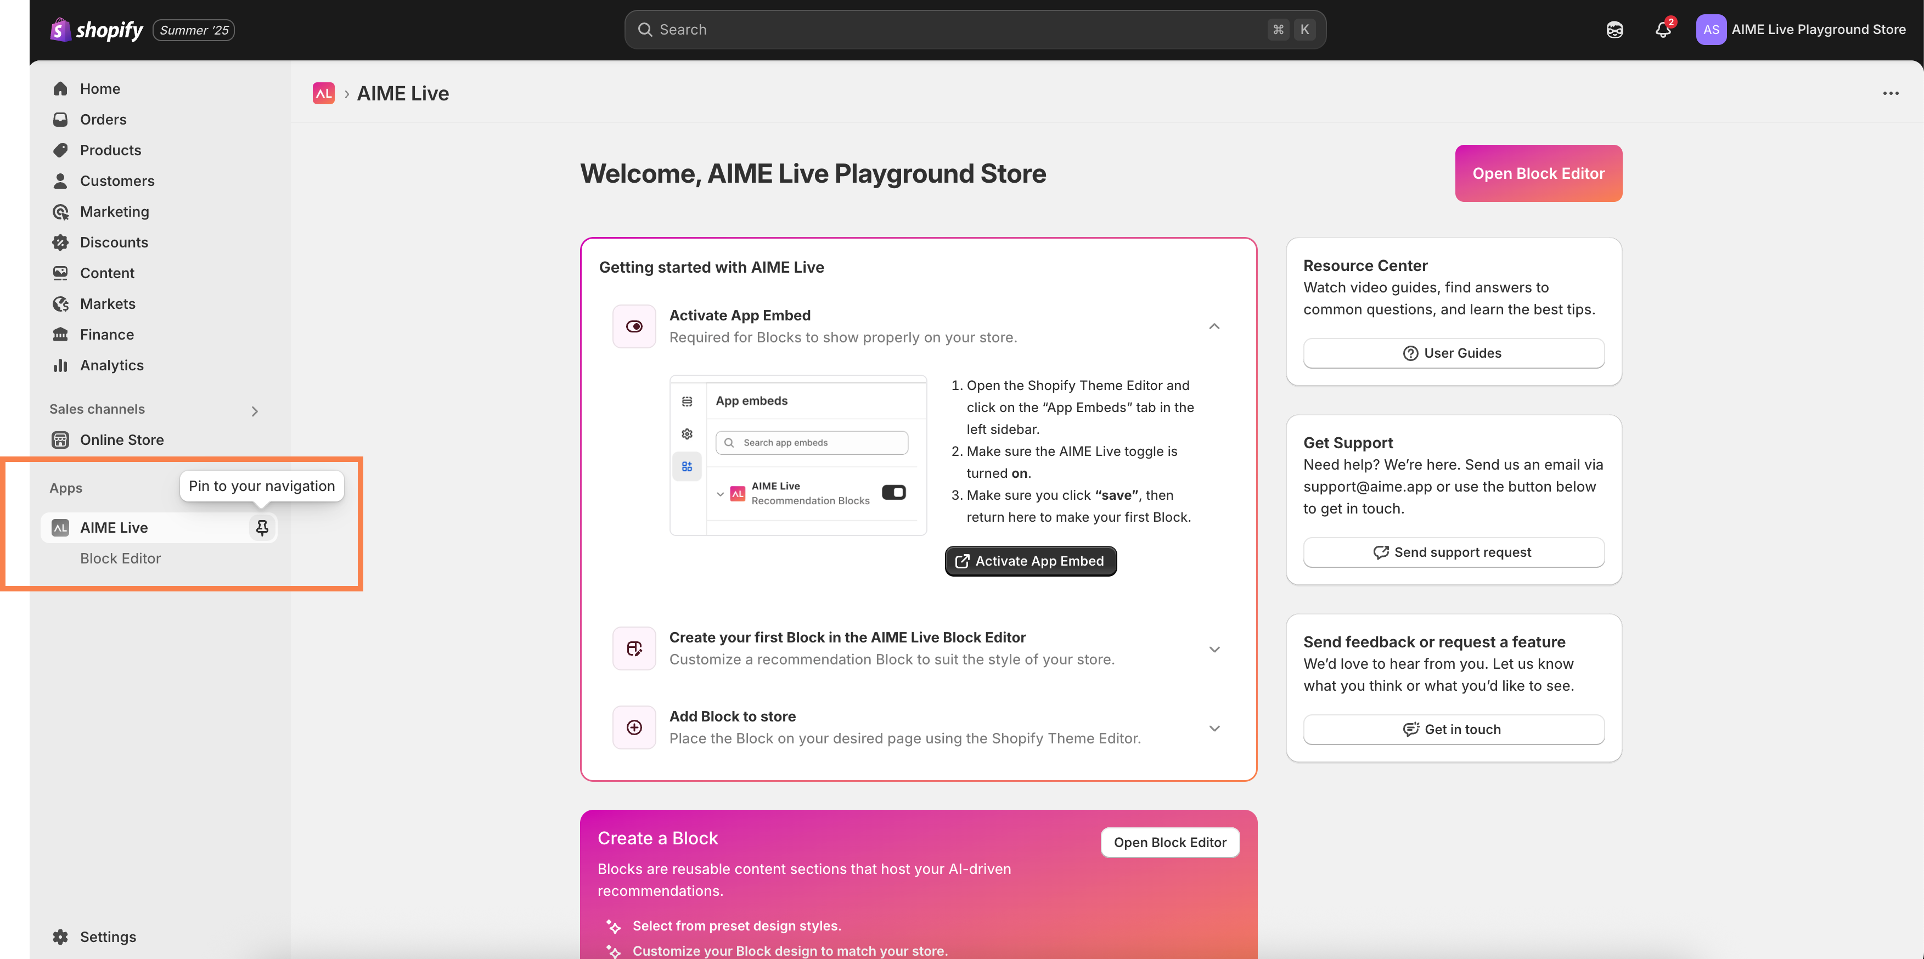Click the pink Open Block Editor button
This screenshot has width=1924, height=959.
1539,173
